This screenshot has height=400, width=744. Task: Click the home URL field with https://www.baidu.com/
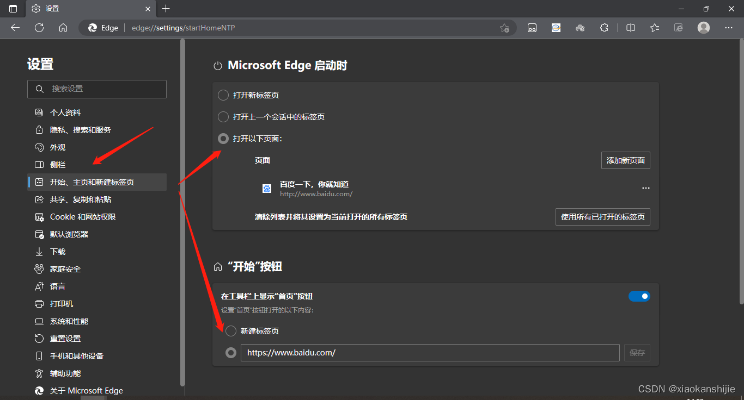[430, 353]
